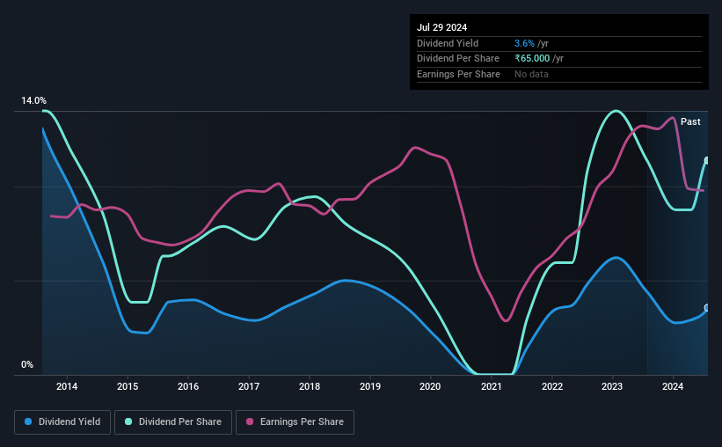Click the 2018 x-axis label
The height and width of the screenshot is (447, 722).
pyautogui.click(x=310, y=386)
